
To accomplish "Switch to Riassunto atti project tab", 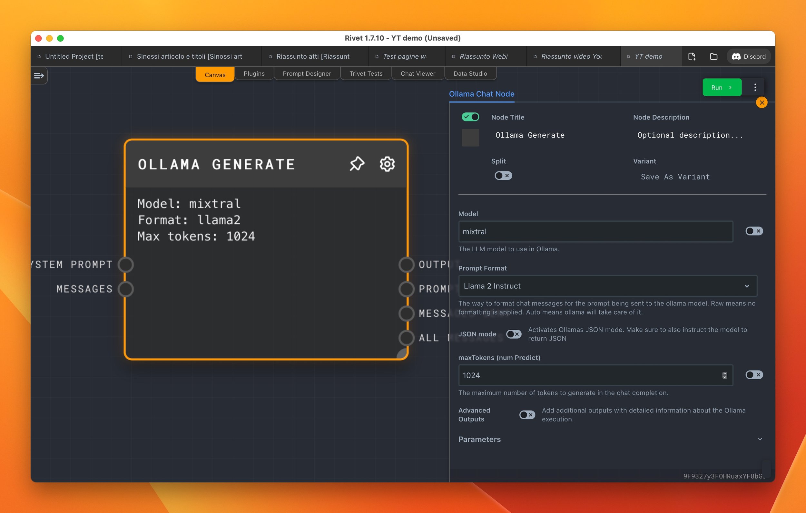I will tap(315, 57).
